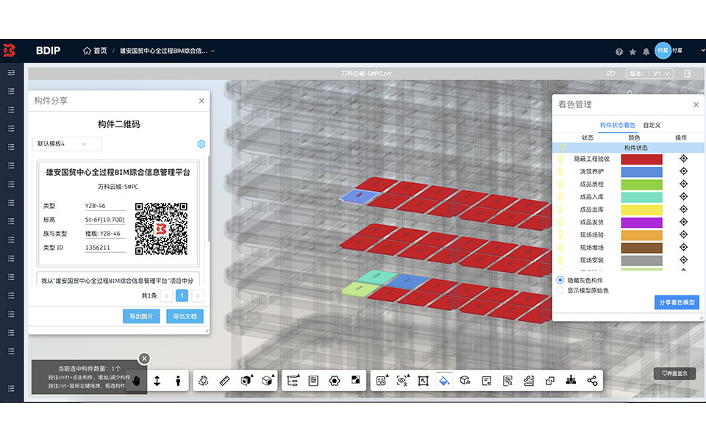Screen dimensions: 706x441
Task: Toggle bulb visibility for 浇筑养护
Action: coord(560,171)
